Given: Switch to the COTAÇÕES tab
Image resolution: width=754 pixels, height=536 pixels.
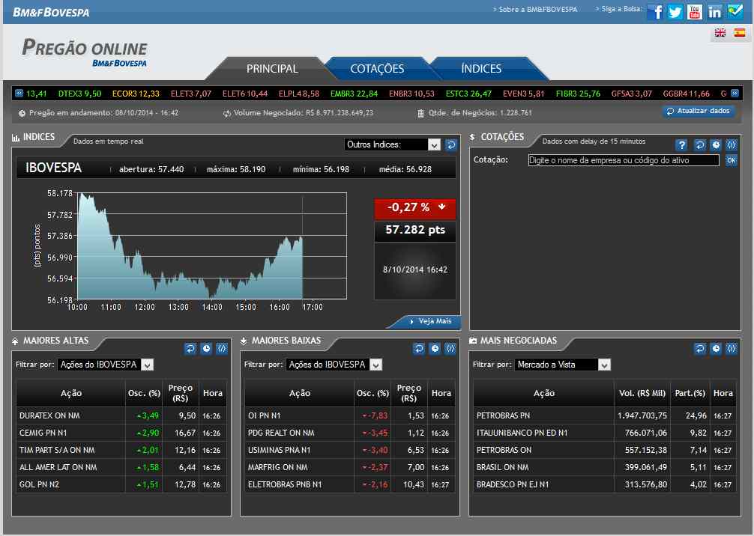Looking at the screenshot, I should (x=378, y=67).
